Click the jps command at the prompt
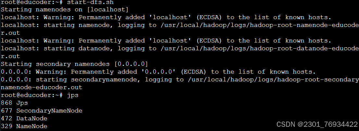The height and width of the screenshot is (131, 359). pos(73,95)
